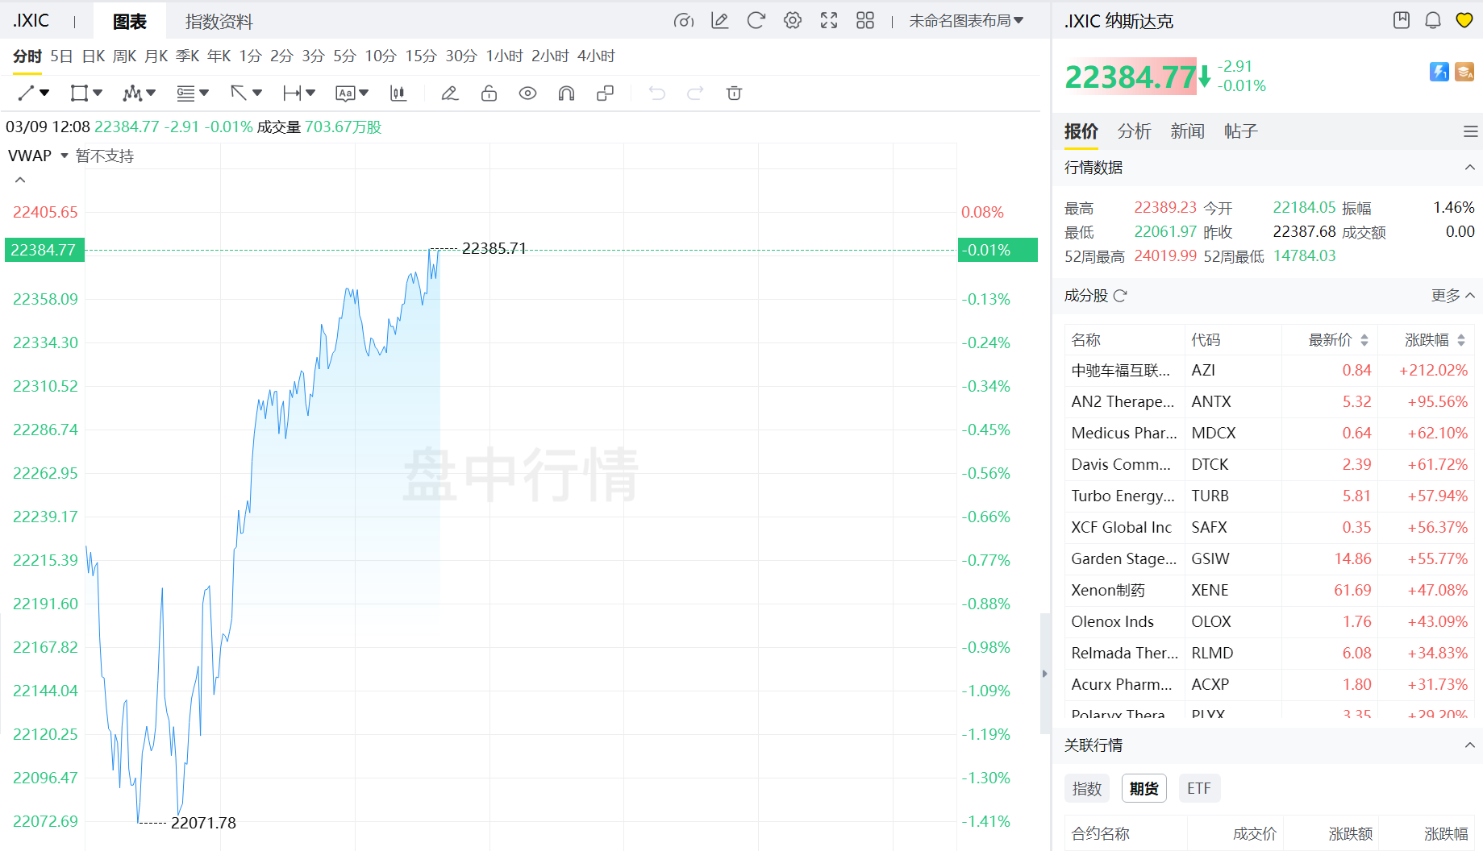The image size is (1483, 851).
Task: Sort constituents by 涨跌幅 column
Action: (x=1434, y=340)
